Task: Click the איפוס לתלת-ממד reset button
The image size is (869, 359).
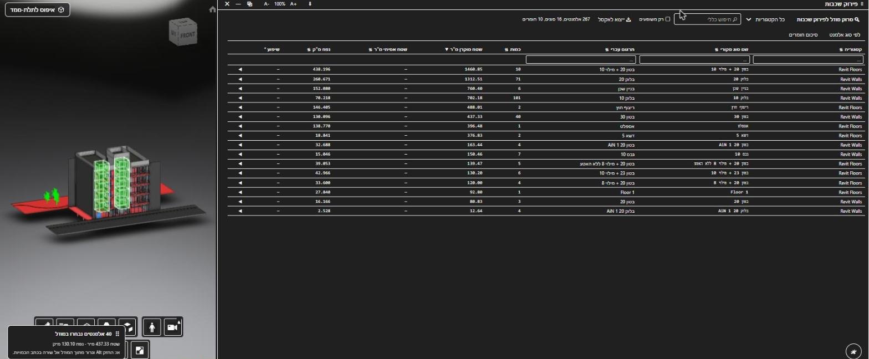Action: pyautogui.click(x=37, y=10)
